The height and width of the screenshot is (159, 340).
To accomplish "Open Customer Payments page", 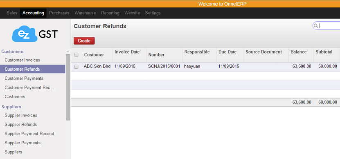I will tap(24, 78).
